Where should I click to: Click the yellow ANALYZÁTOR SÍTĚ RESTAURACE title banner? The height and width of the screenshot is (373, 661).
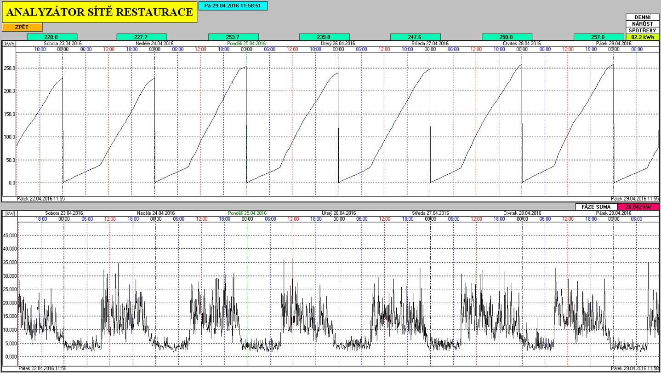point(99,12)
